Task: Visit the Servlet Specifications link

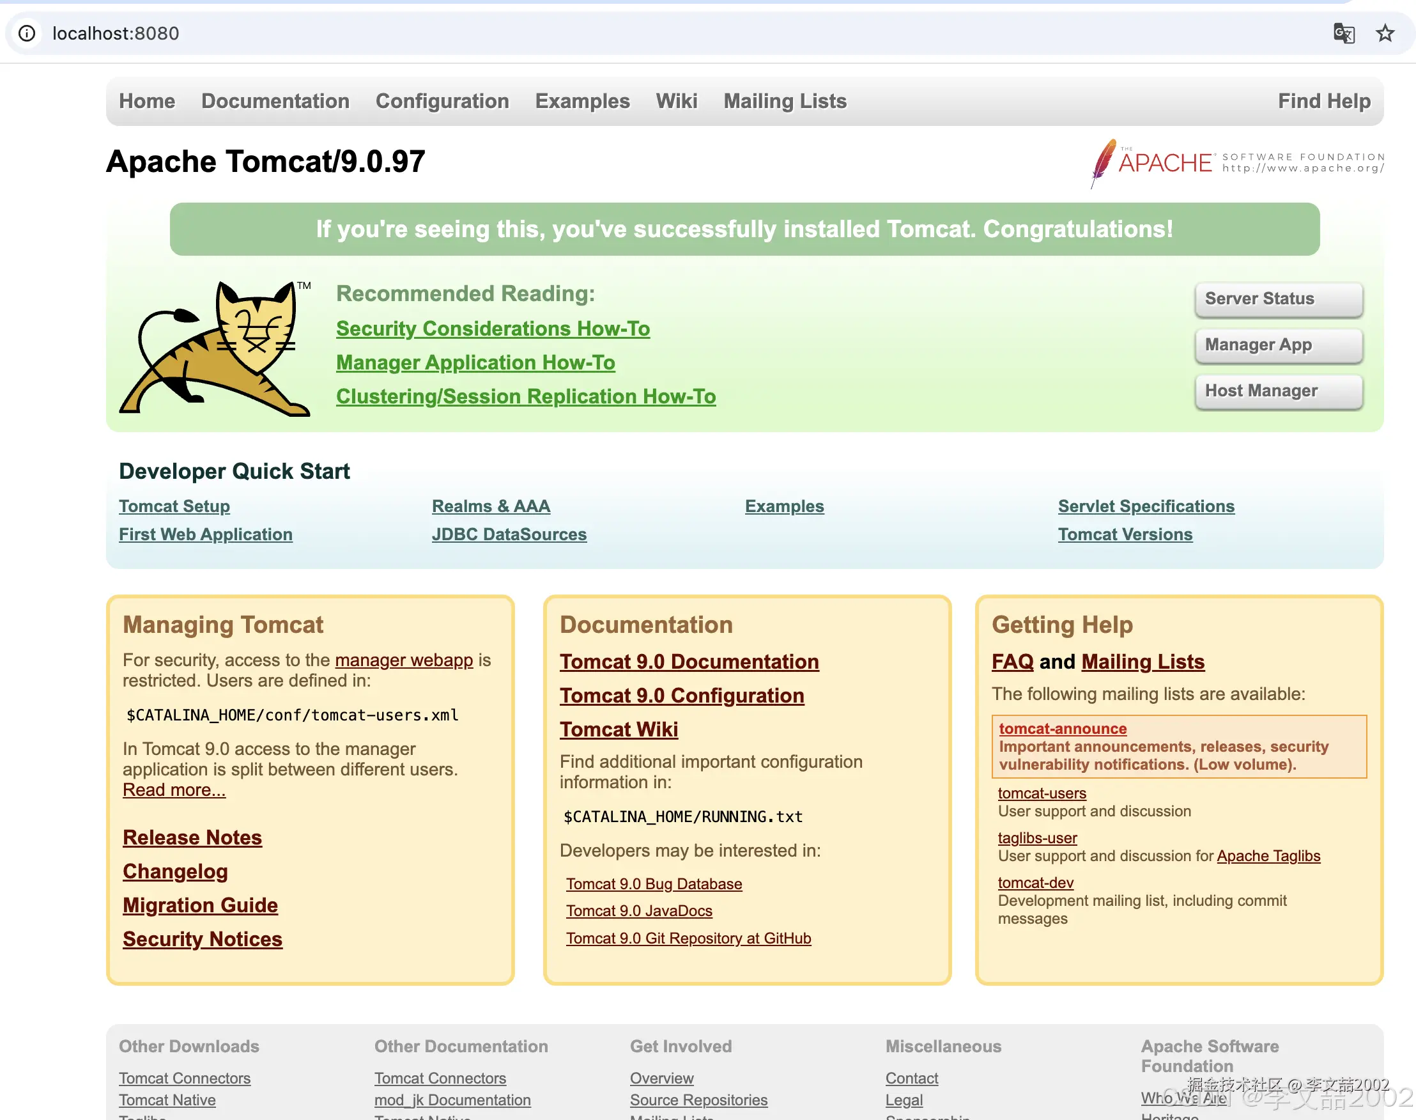Action: pos(1145,506)
